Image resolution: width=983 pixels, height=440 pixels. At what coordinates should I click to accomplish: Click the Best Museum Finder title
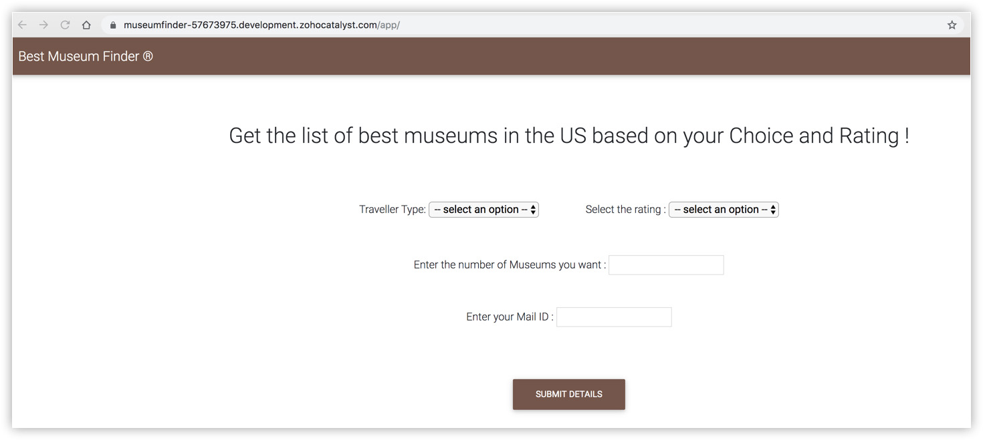78,57
